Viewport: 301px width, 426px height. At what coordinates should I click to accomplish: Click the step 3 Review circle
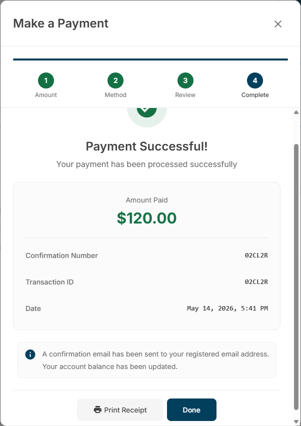point(185,80)
